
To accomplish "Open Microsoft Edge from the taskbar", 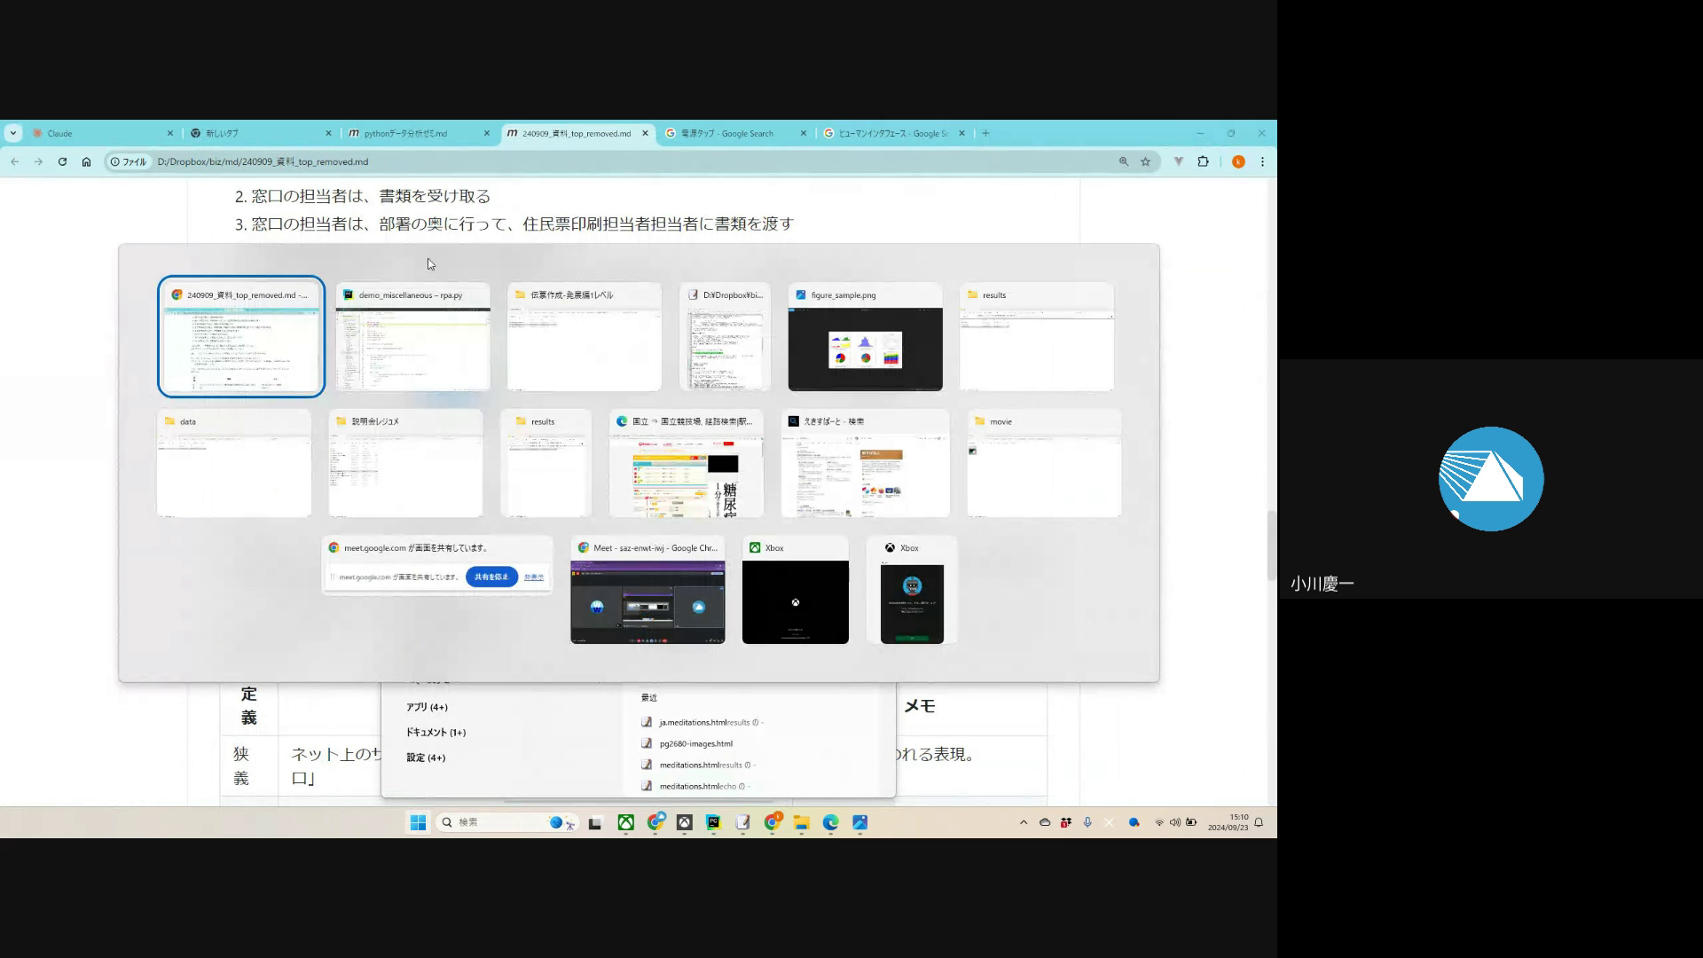I will (x=830, y=823).
